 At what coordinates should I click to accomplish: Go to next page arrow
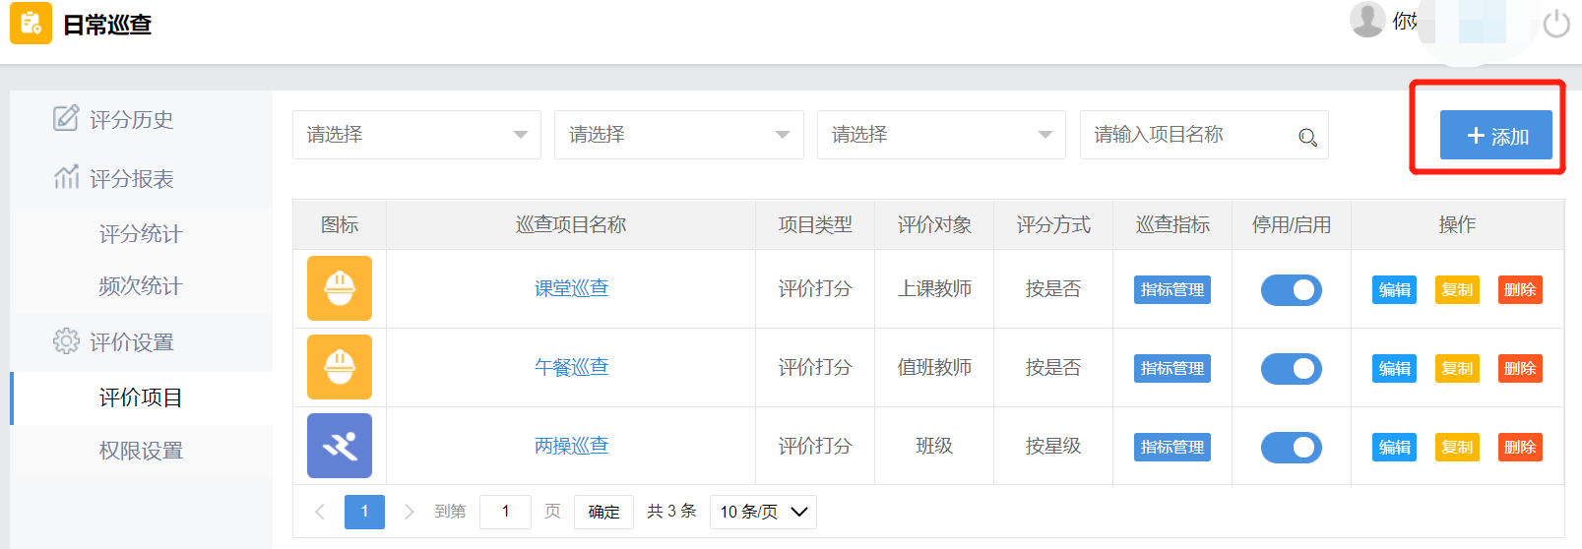tap(409, 512)
